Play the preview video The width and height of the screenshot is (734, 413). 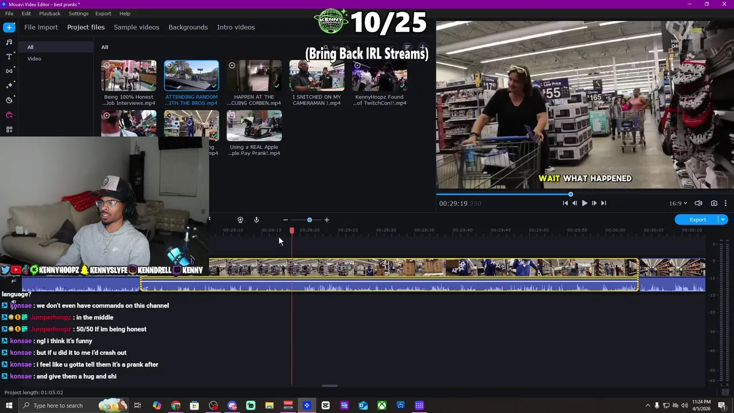(584, 203)
